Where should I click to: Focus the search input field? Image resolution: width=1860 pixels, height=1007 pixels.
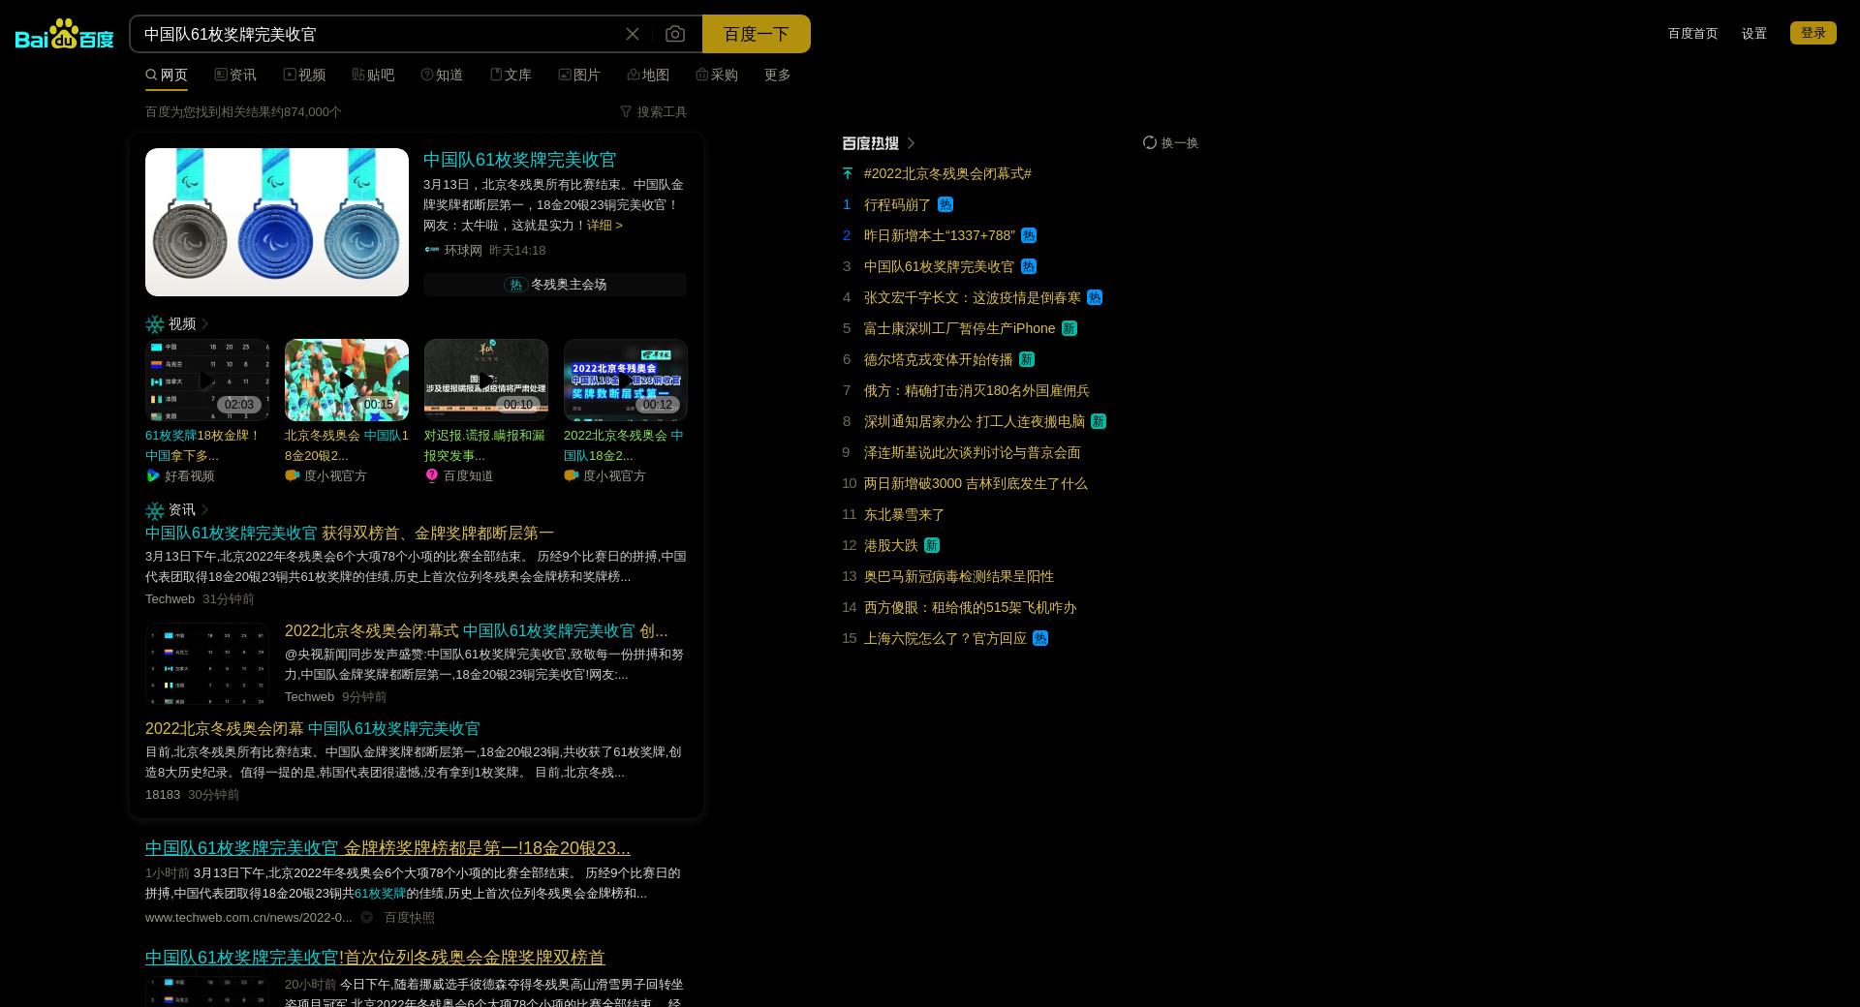click(x=378, y=34)
